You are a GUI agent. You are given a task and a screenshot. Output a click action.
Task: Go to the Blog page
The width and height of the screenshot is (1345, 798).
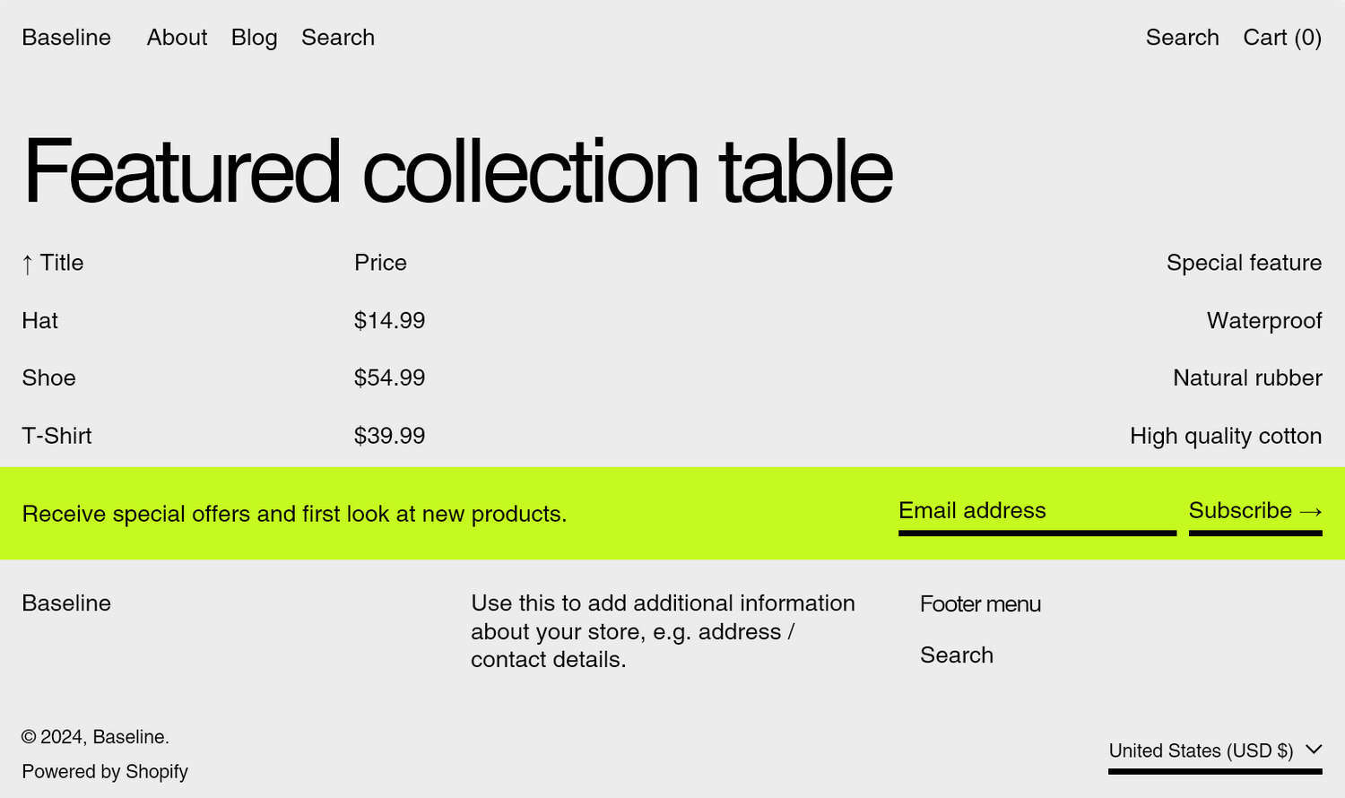pyautogui.click(x=254, y=38)
